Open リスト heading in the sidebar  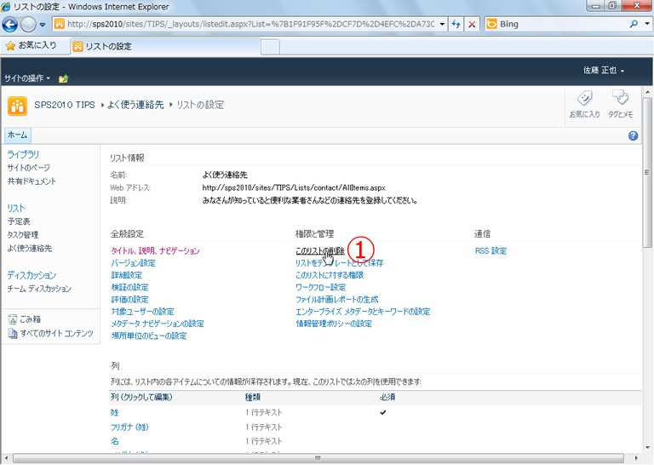click(x=16, y=208)
